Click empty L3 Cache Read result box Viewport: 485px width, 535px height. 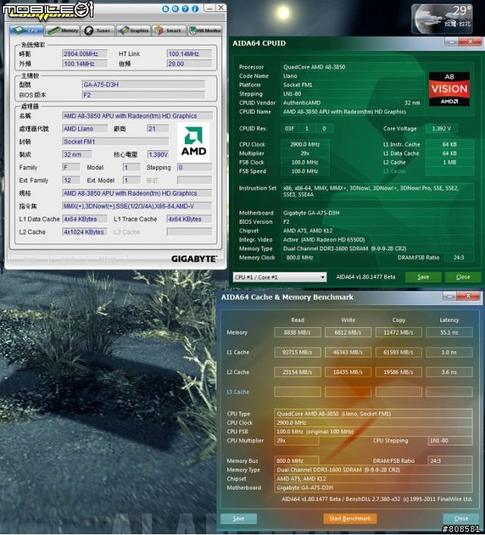pyautogui.click(x=297, y=392)
